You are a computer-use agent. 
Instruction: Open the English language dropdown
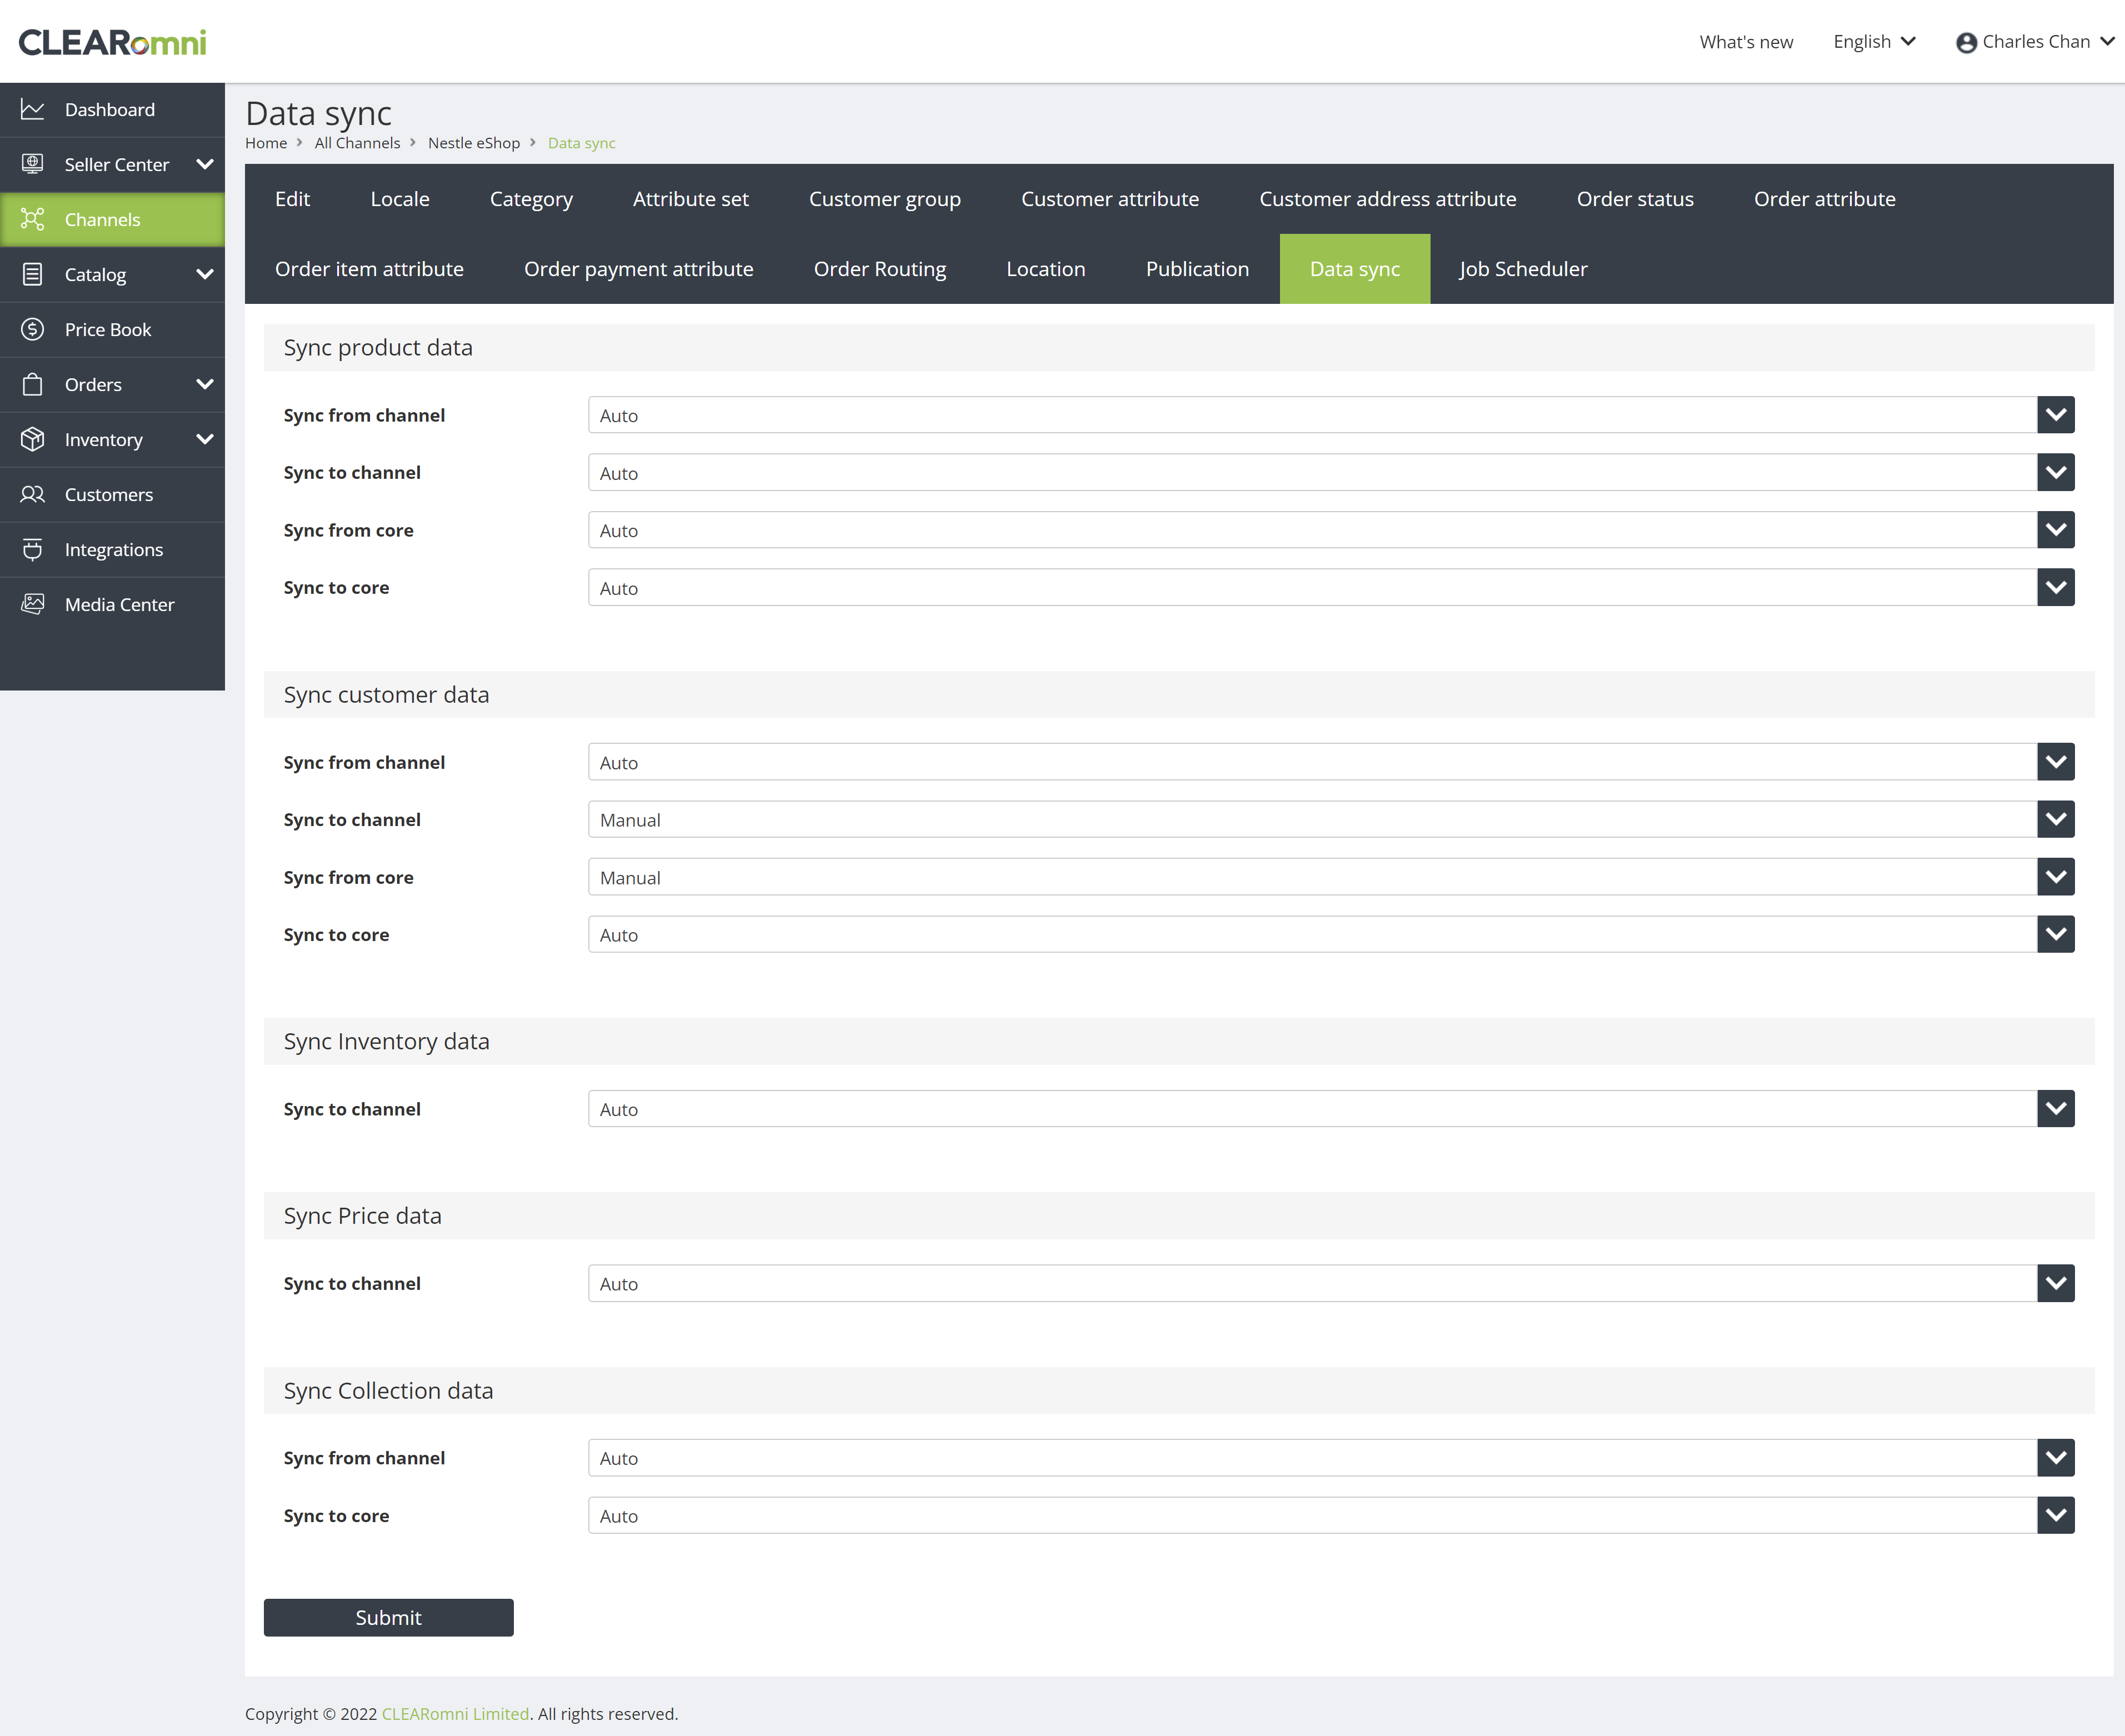coord(1874,42)
